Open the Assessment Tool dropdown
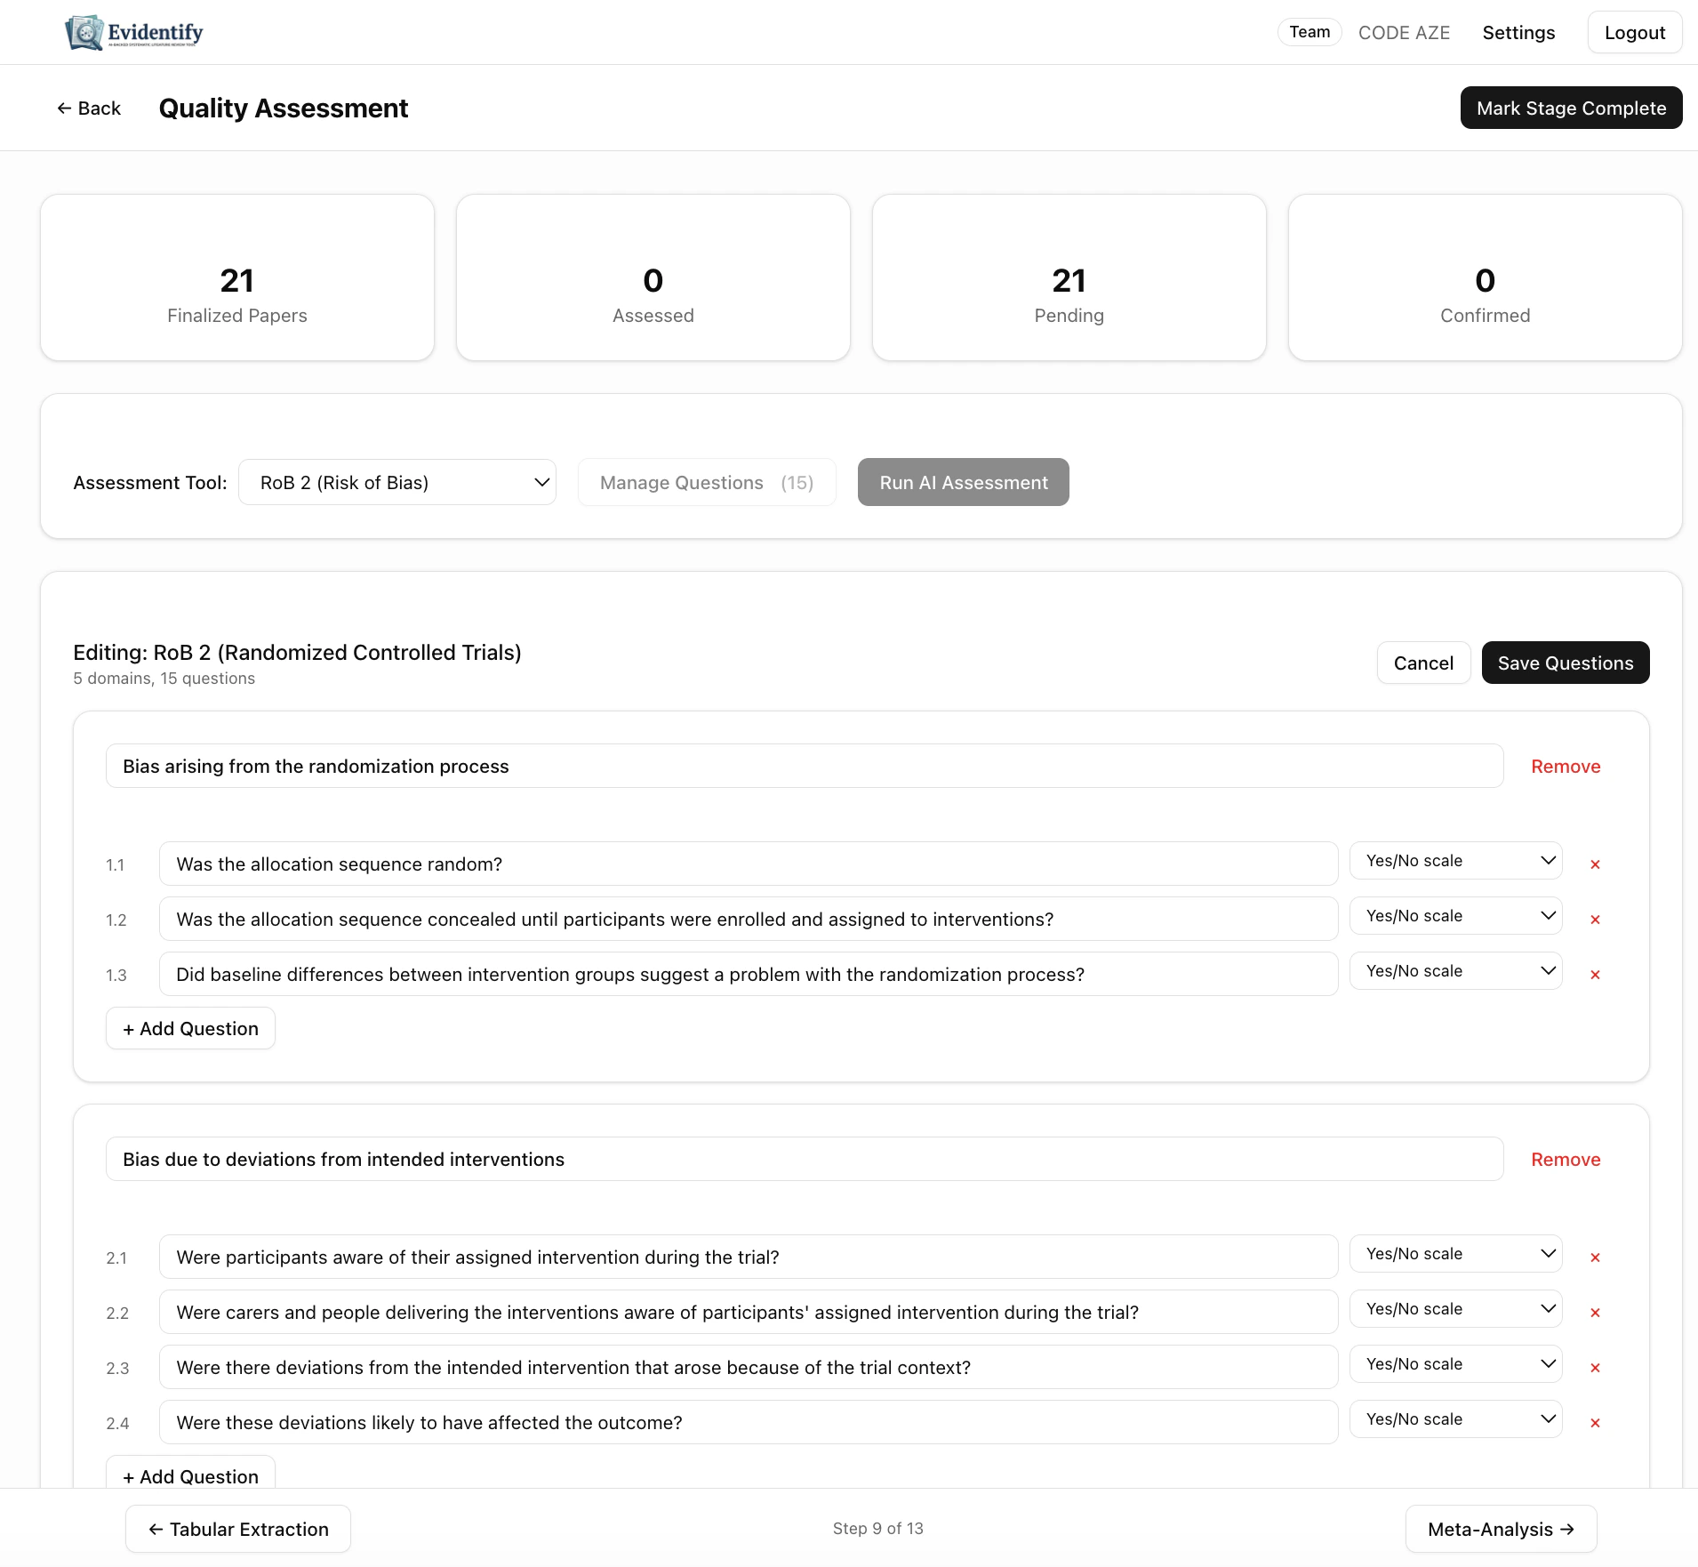1698x1567 pixels. [396, 482]
